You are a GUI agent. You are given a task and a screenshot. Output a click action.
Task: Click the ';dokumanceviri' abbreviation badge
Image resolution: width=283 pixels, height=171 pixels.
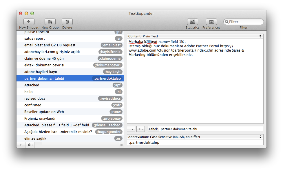coord(108,65)
